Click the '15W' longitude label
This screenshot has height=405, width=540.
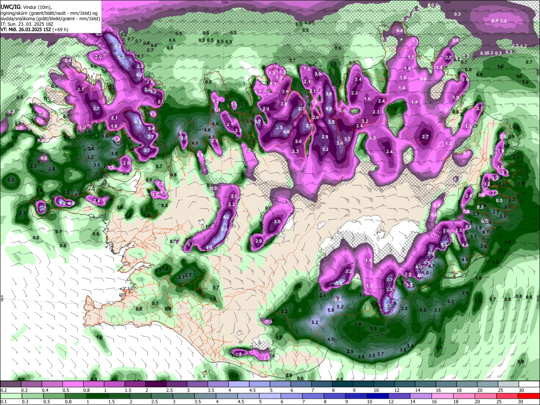click(x=448, y=2)
